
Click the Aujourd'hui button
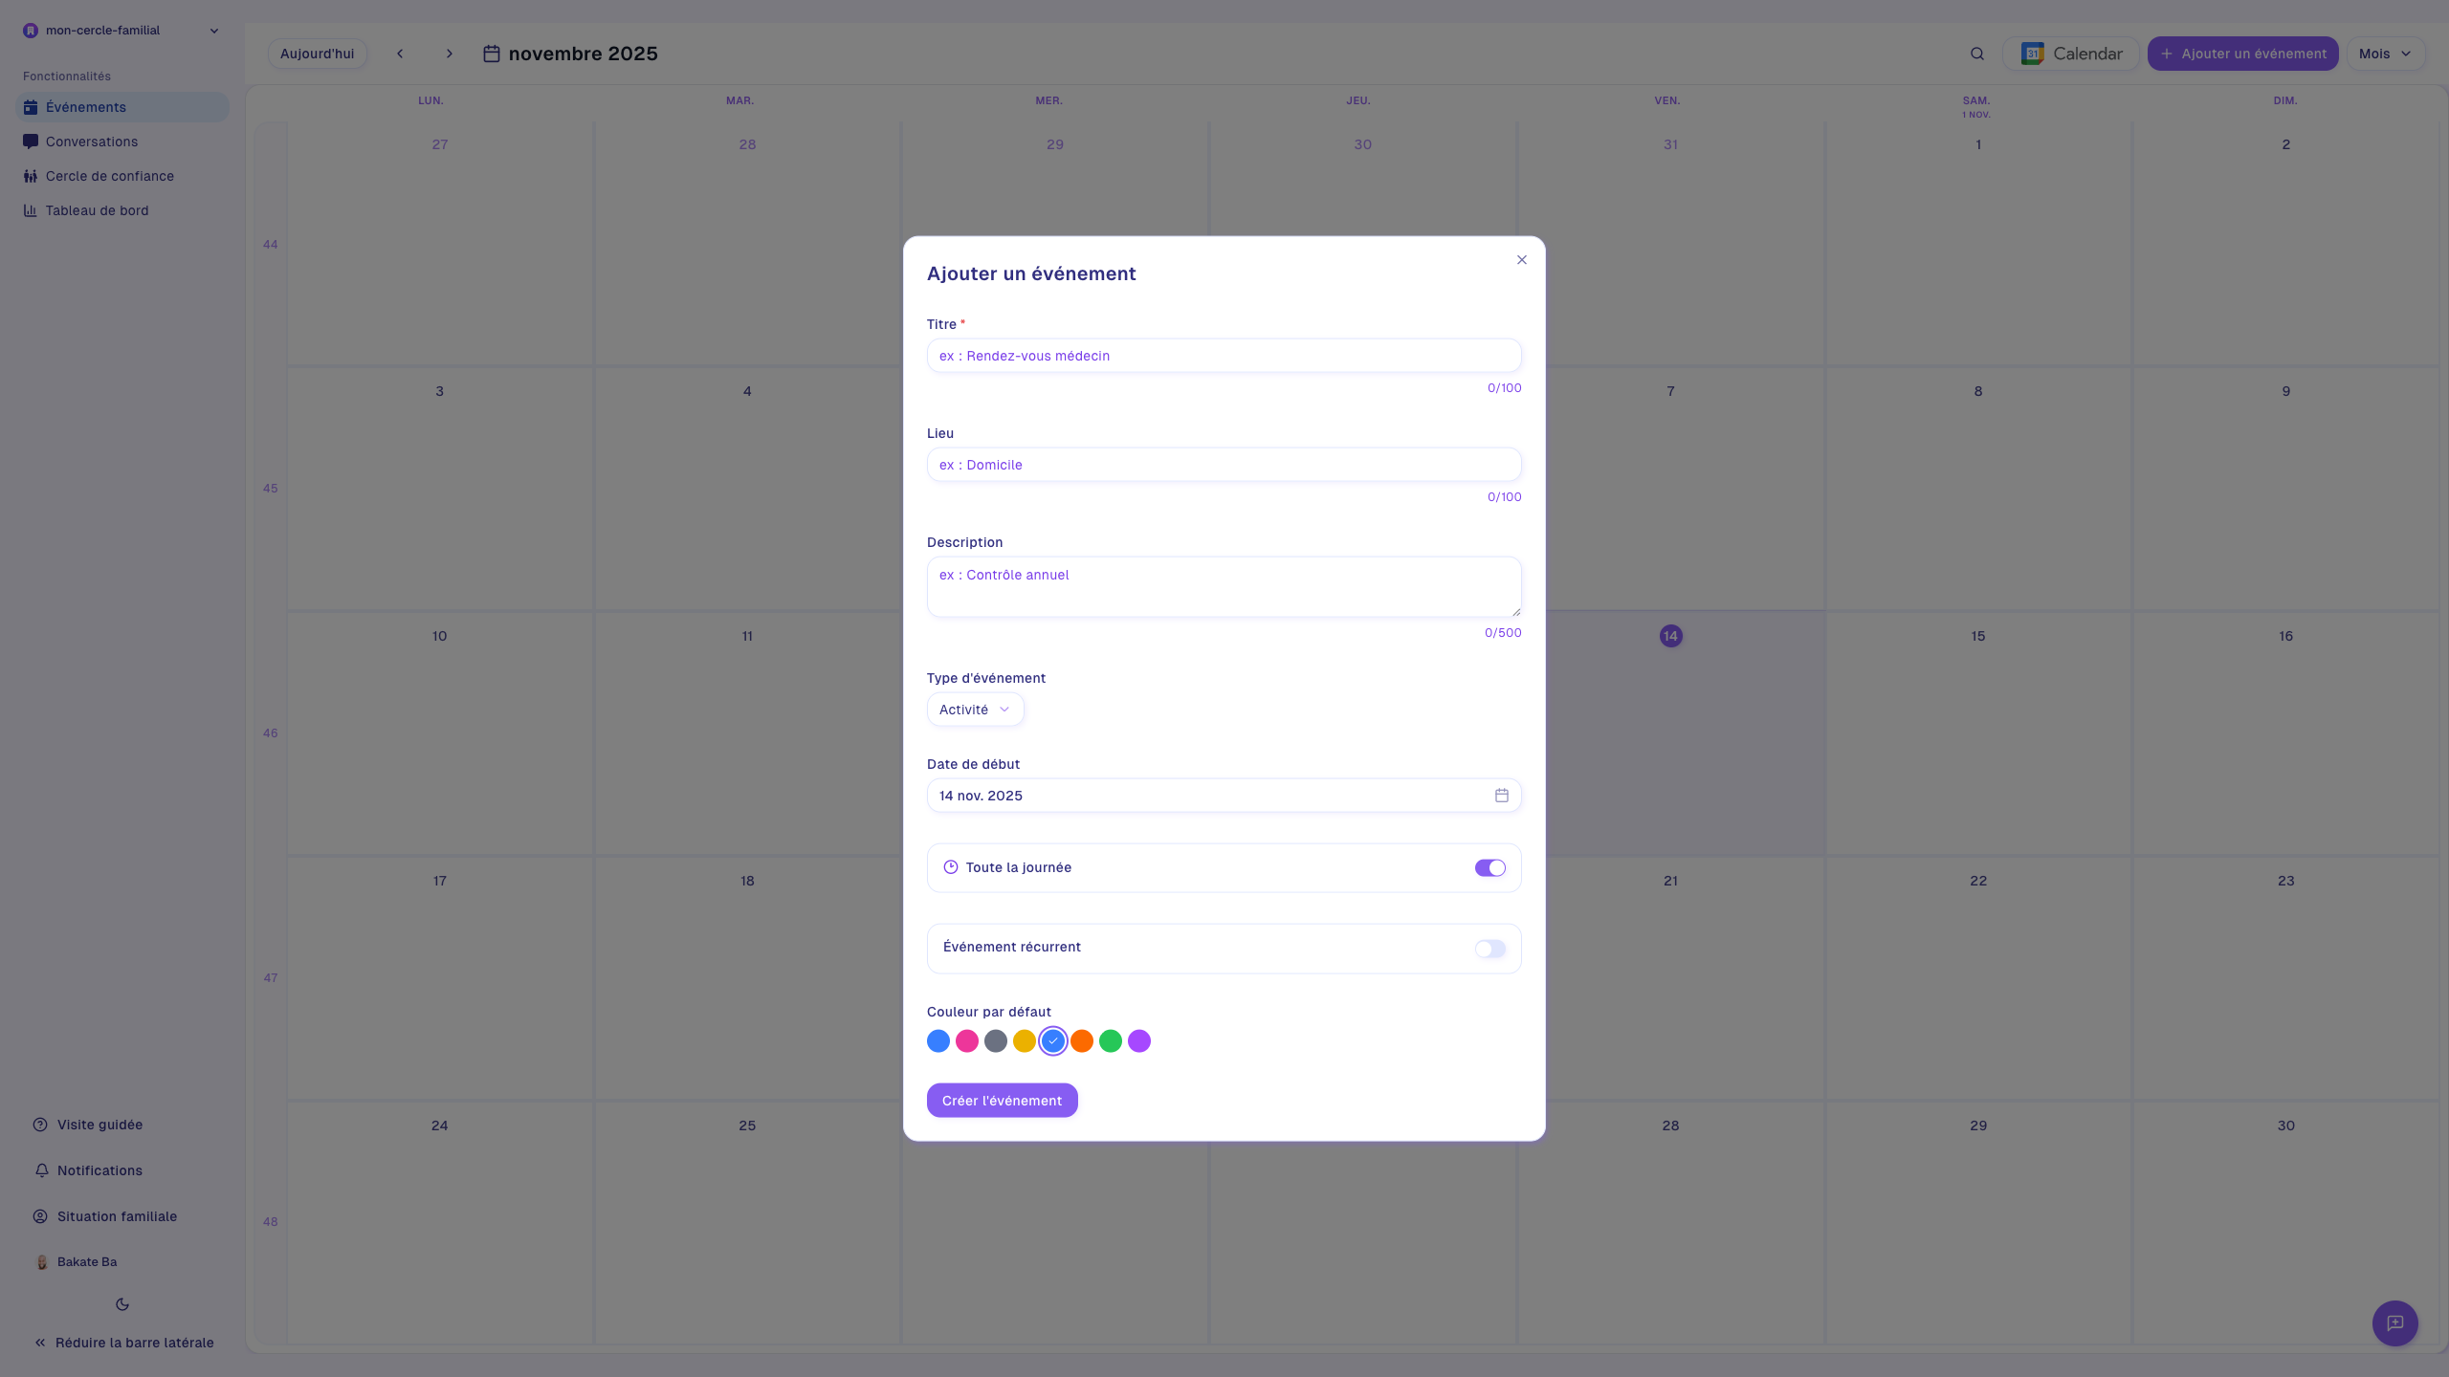317,54
